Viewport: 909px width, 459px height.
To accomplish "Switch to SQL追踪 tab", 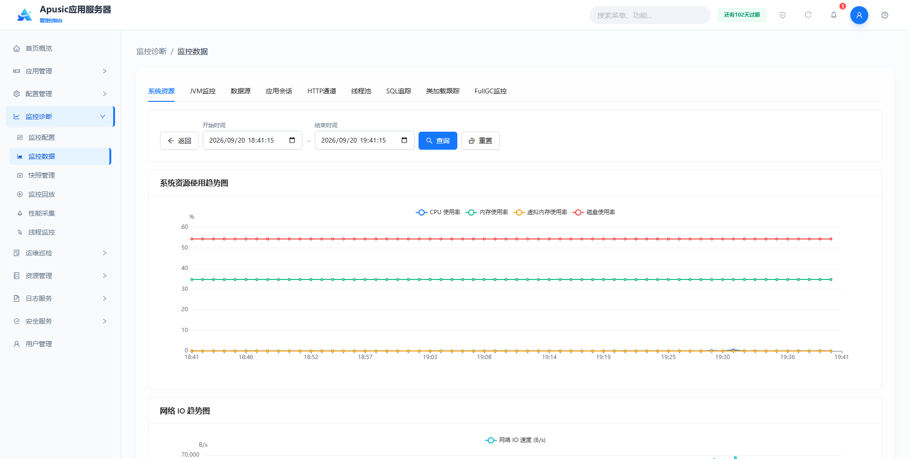I will 399,91.
